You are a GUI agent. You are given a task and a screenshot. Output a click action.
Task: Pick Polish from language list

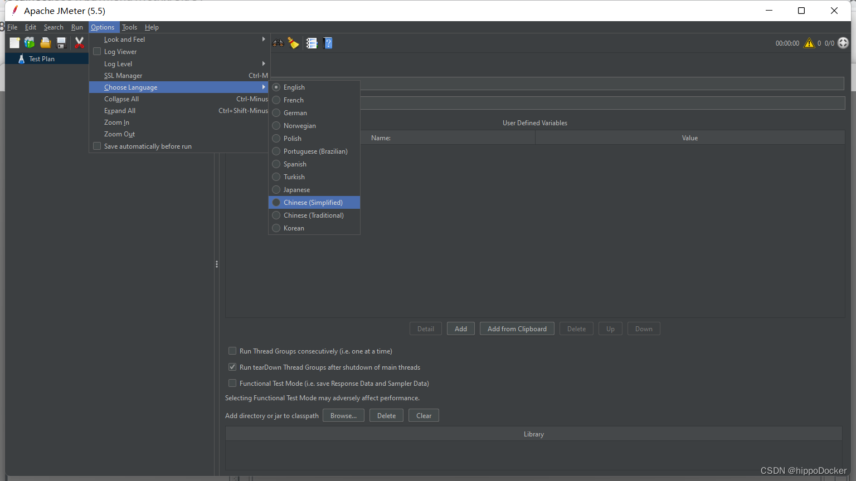(x=314, y=139)
